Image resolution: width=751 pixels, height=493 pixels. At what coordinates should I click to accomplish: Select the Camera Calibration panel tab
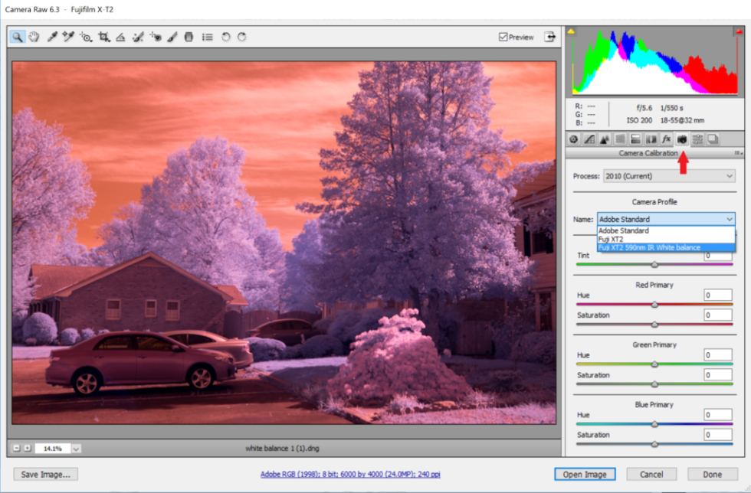coord(681,139)
